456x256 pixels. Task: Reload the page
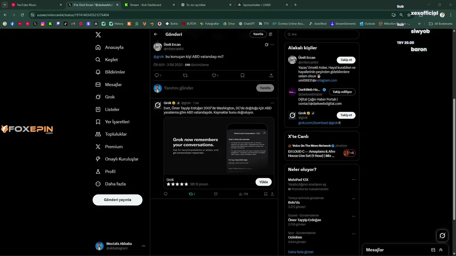click(x=22, y=15)
